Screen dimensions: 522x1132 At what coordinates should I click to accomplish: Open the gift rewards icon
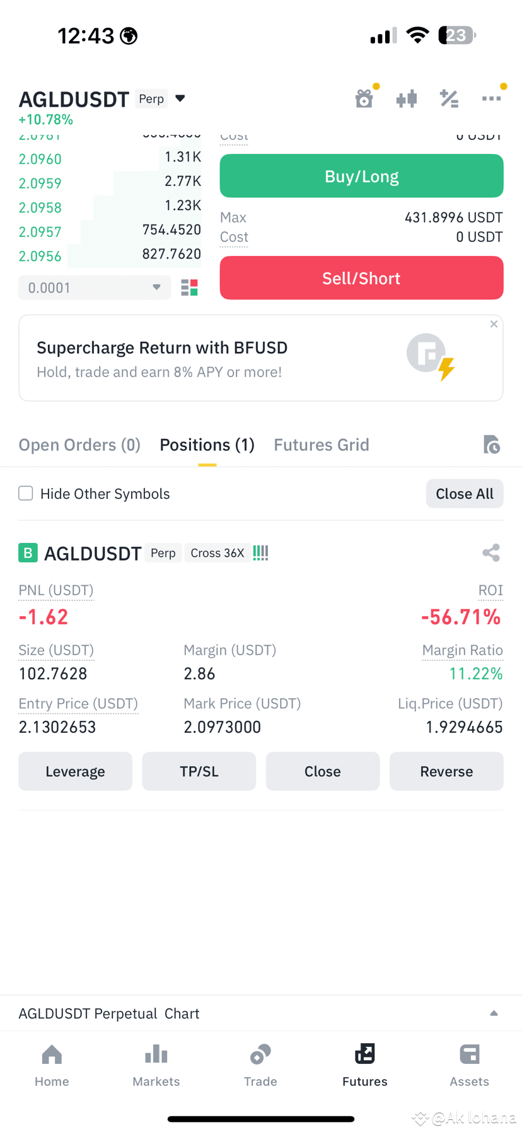pos(364,98)
